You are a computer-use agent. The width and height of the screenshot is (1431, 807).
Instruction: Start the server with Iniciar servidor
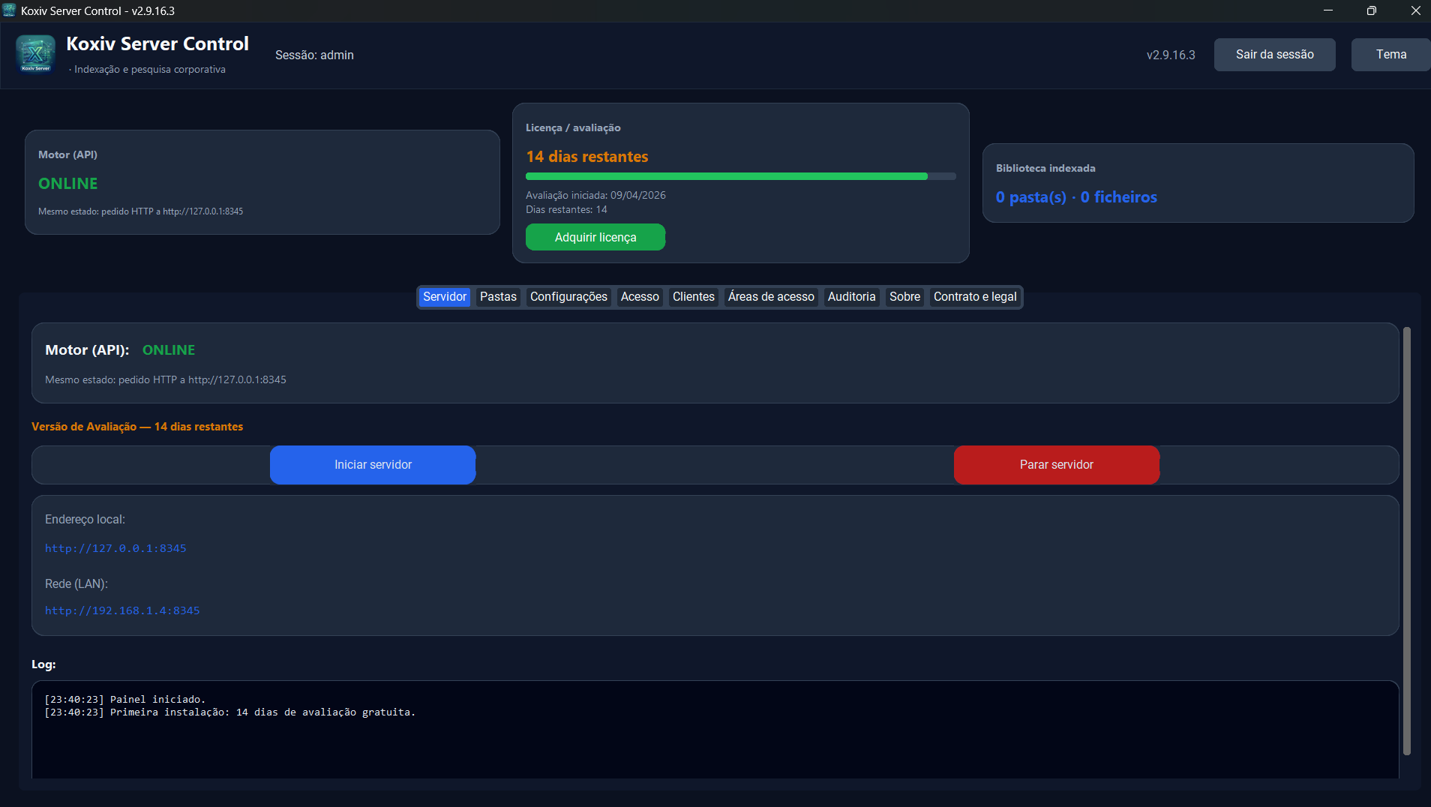click(x=372, y=464)
